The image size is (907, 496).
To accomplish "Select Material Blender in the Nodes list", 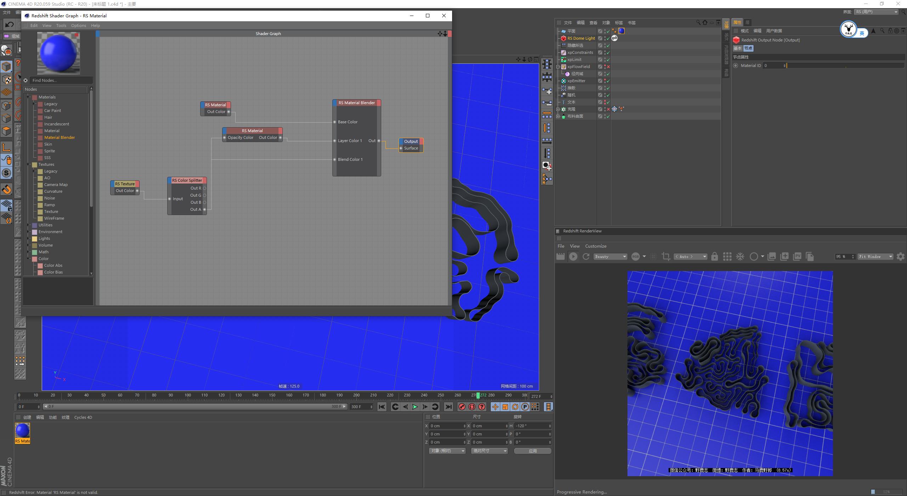I will click(60, 137).
